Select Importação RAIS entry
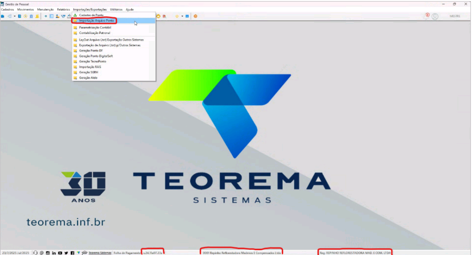The image size is (472, 255). (114, 67)
